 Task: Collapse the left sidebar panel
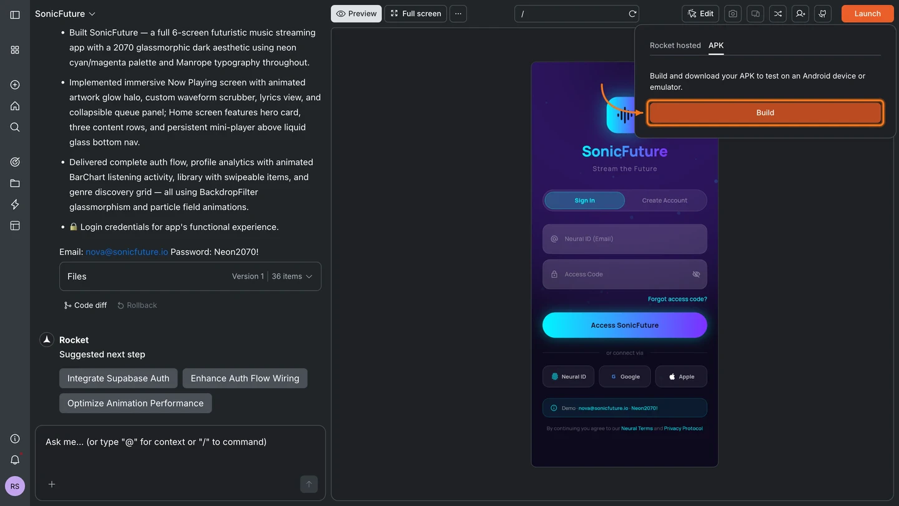click(x=14, y=14)
